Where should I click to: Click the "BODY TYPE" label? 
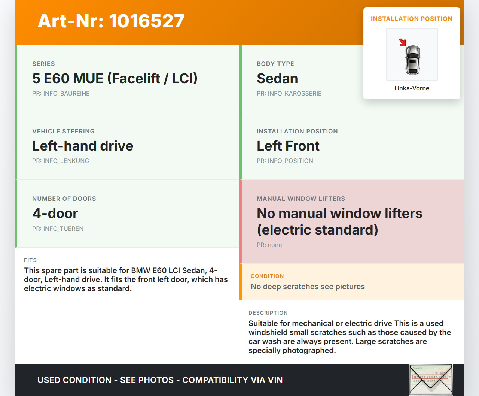click(275, 64)
